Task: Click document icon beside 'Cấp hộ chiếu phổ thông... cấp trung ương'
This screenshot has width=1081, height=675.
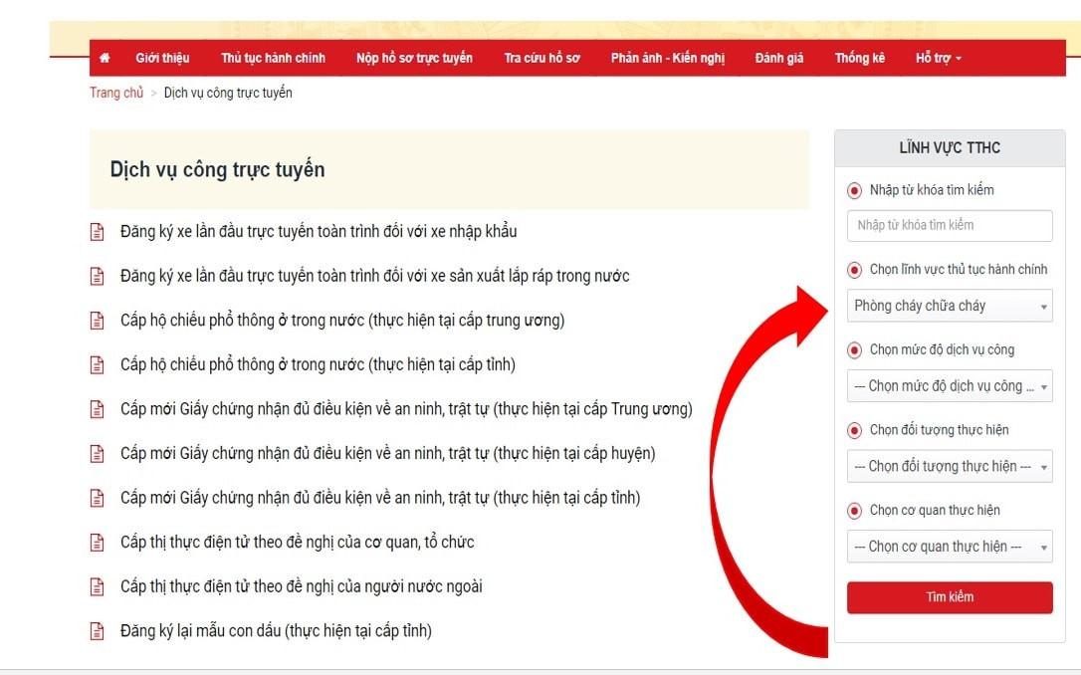Action: coord(97,321)
